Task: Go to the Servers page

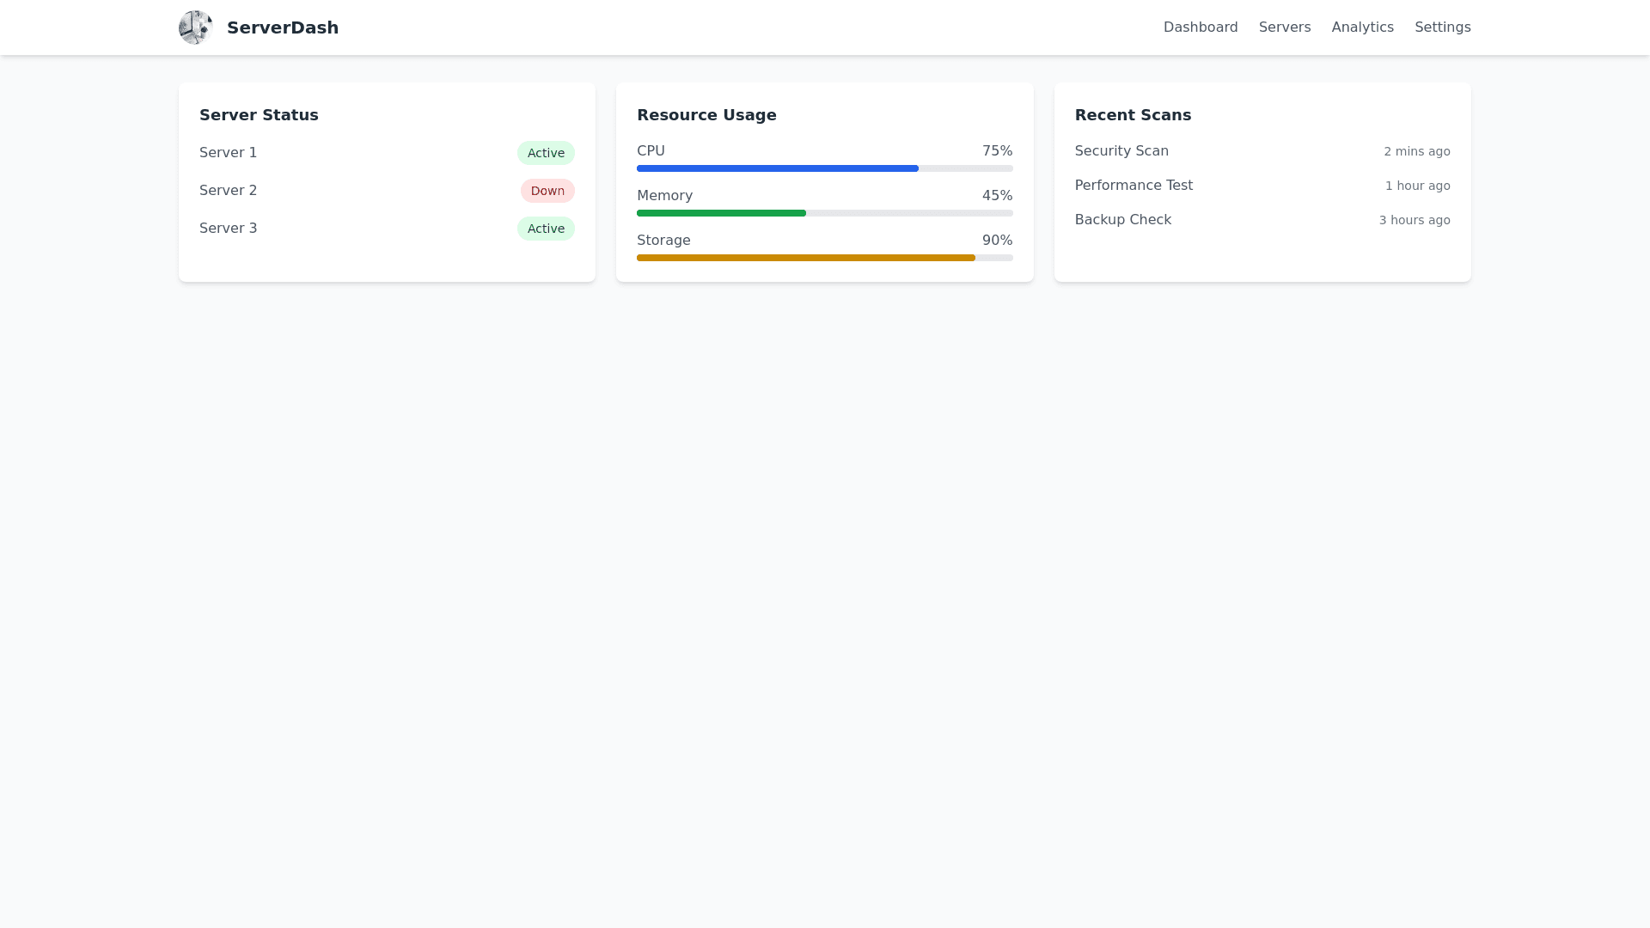Action: point(1284,27)
